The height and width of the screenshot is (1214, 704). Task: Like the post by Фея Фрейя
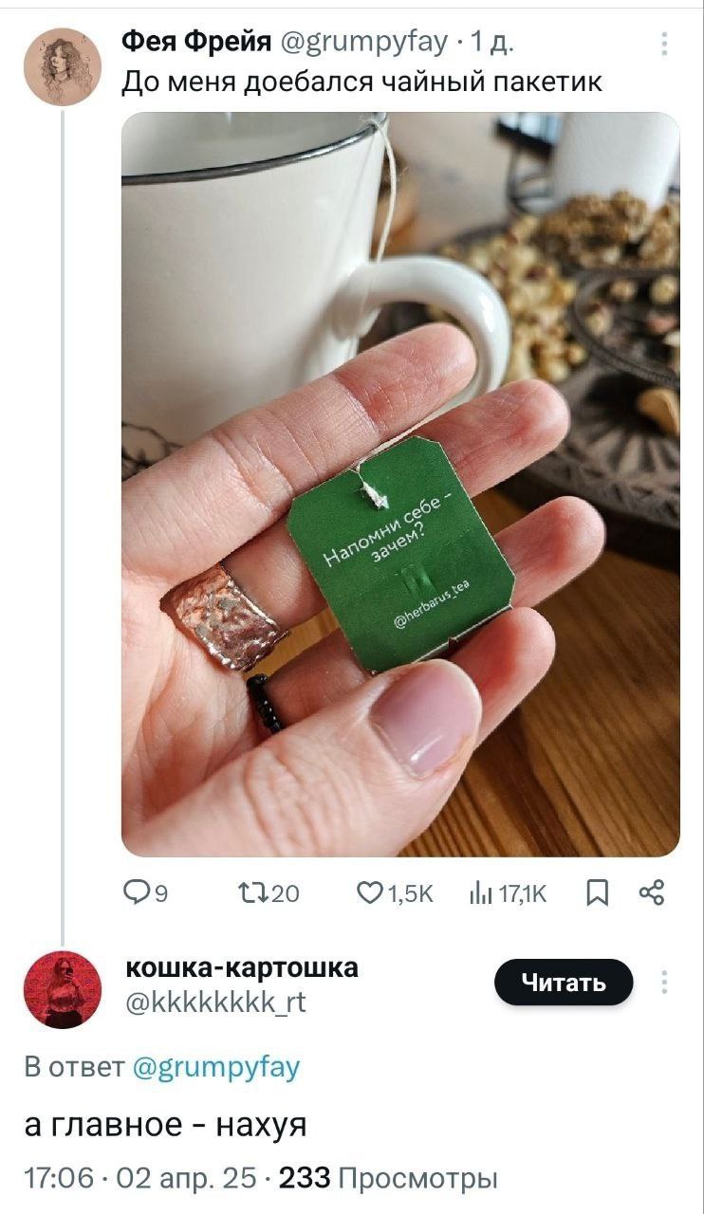(366, 892)
